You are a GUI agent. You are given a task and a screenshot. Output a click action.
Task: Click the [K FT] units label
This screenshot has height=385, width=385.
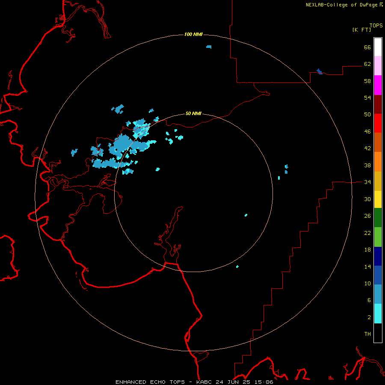(361, 30)
